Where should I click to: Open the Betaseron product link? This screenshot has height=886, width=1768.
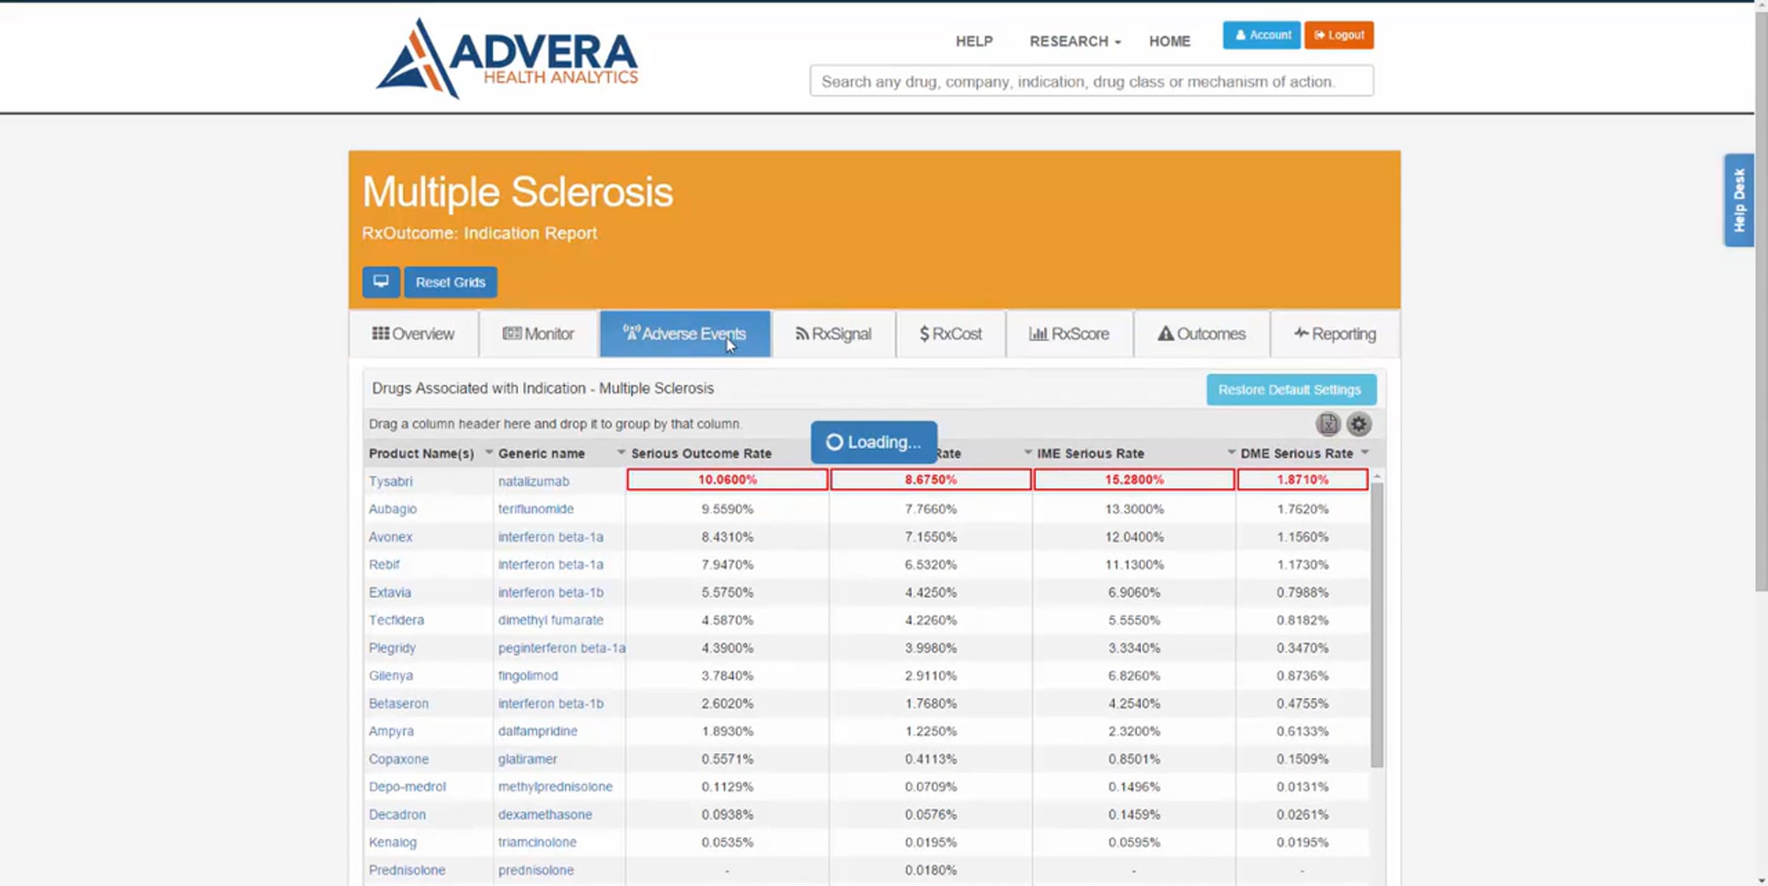(399, 704)
